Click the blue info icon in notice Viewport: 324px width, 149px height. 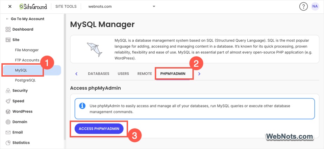82,106
